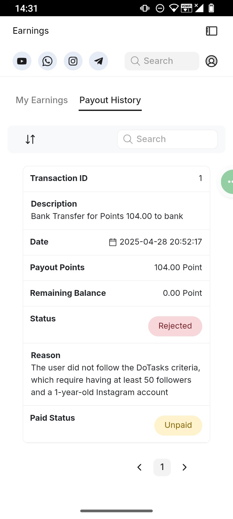Click the sort arrows icon
This screenshot has width=233, height=519.
coord(30,139)
